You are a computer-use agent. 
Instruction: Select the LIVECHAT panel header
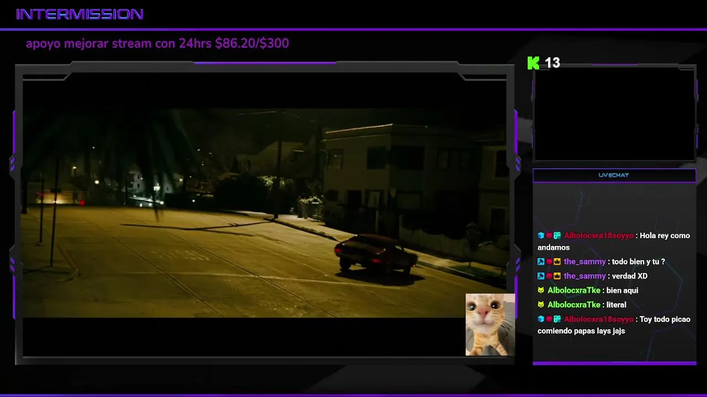click(x=614, y=175)
